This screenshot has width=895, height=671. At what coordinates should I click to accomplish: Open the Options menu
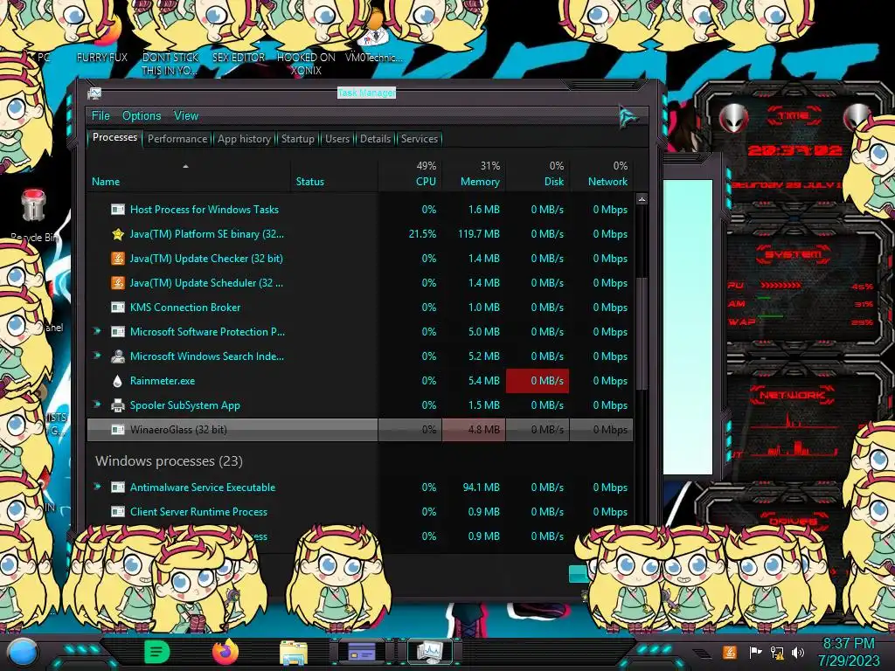[142, 116]
